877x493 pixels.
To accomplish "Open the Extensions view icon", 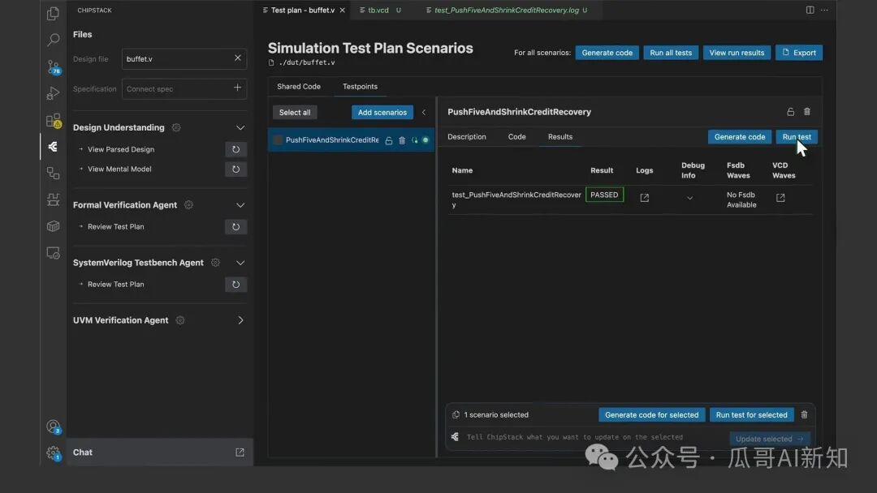I will (x=53, y=120).
